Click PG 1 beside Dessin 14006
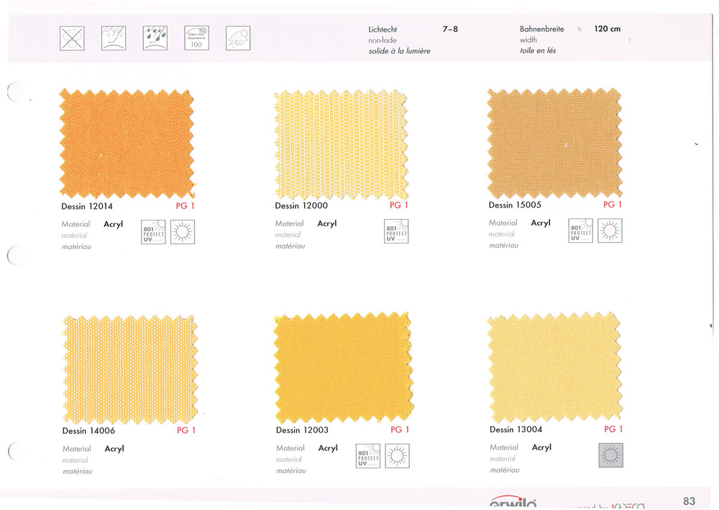Image resolution: width=719 pixels, height=510 pixels. tap(186, 430)
